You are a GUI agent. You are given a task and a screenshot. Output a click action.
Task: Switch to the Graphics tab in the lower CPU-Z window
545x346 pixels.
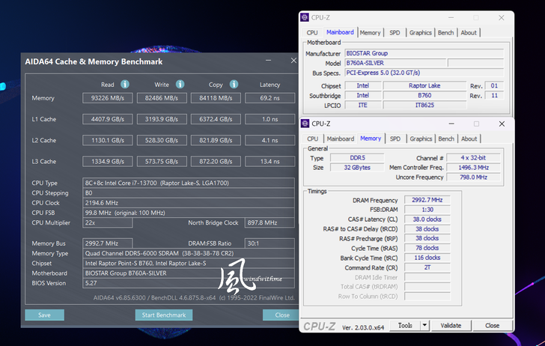(x=421, y=139)
